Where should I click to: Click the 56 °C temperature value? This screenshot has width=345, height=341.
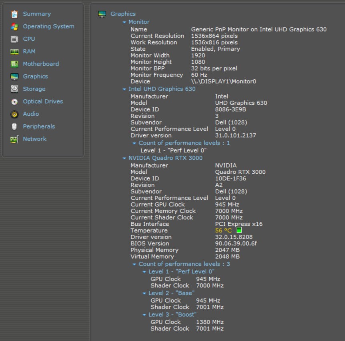click(223, 231)
